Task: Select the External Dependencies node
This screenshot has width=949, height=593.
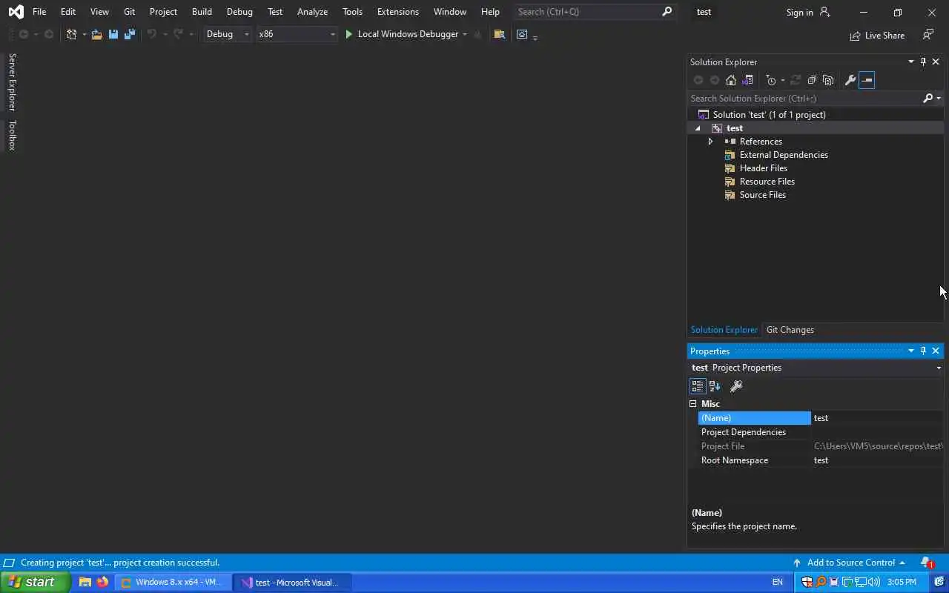Action: (784, 155)
